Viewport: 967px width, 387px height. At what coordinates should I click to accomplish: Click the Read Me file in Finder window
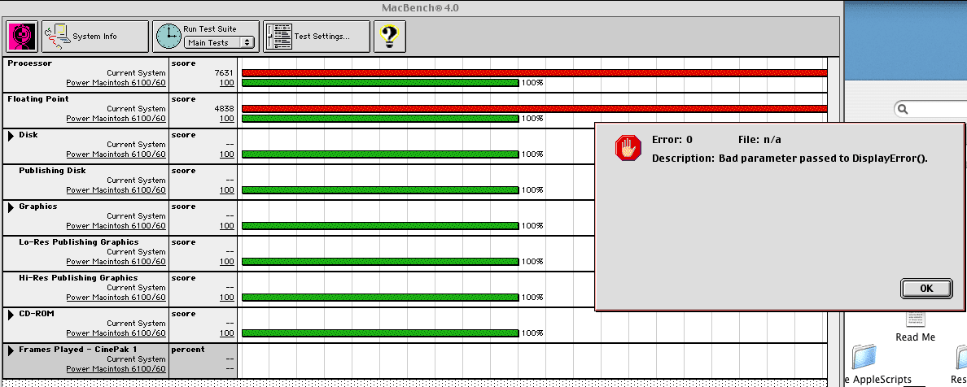coord(915,325)
